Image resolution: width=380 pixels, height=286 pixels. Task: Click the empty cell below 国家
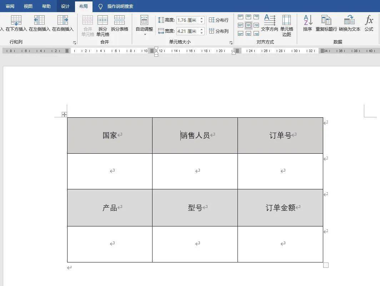tap(110, 171)
